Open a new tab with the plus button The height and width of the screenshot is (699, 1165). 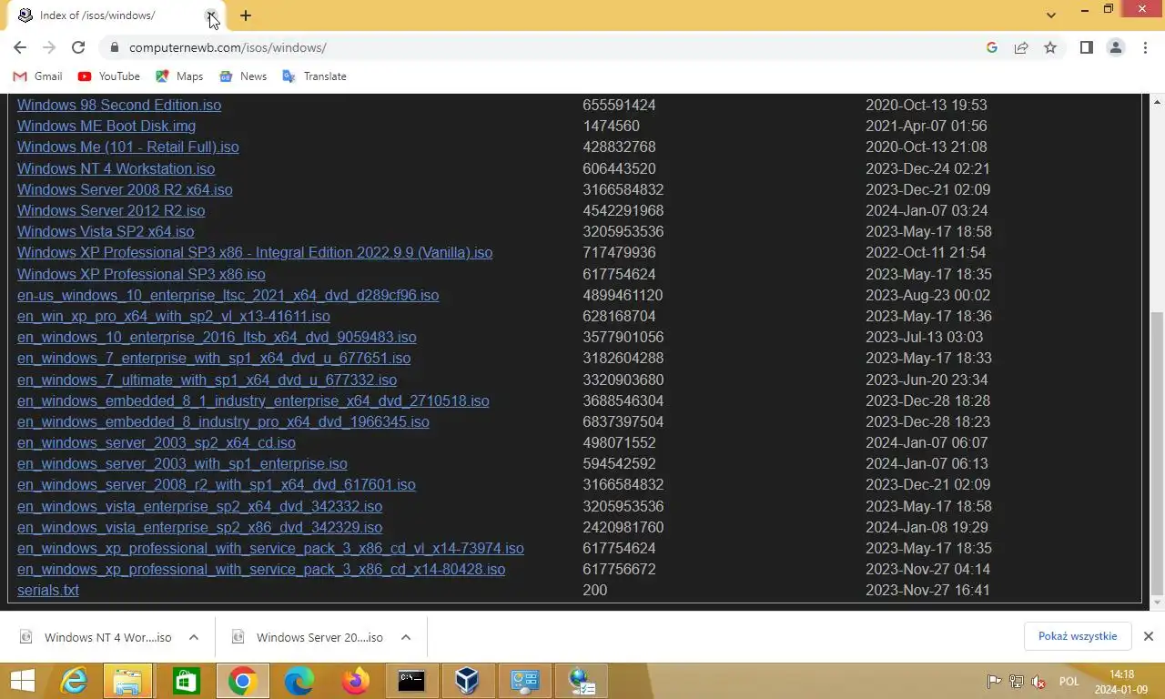tap(246, 15)
